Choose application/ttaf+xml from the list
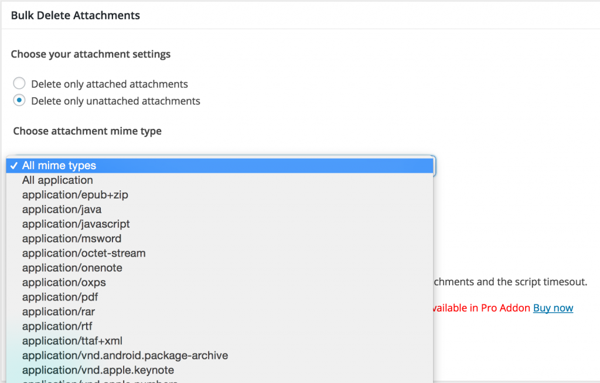Image resolution: width=600 pixels, height=383 pixels. click(75, 341)
